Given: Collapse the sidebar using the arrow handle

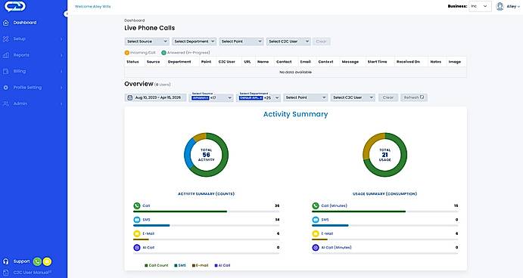Looking at the screenshot, I should [x=66, y=14].
